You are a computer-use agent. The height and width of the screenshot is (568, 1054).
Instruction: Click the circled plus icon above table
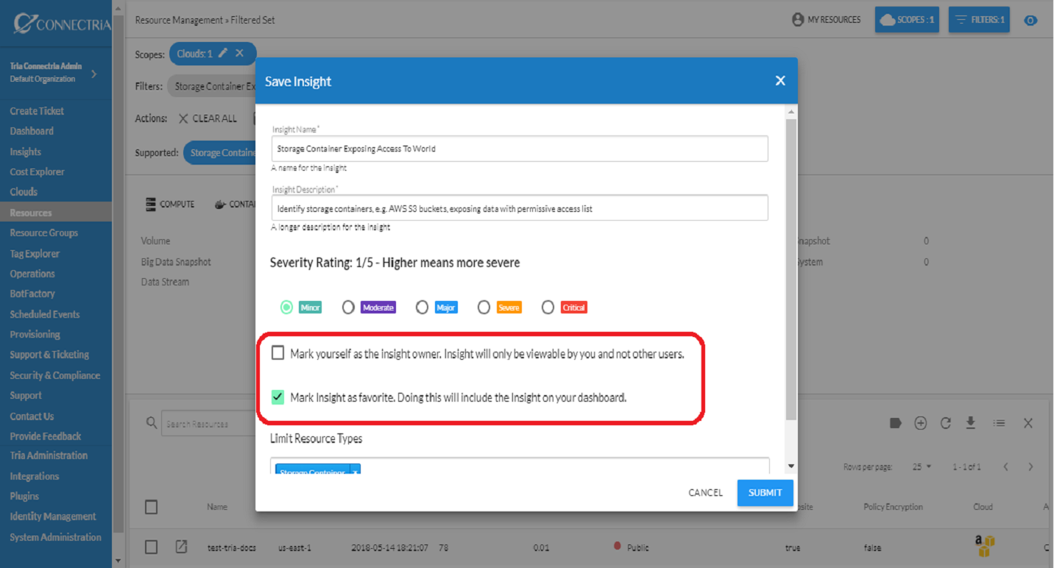(920, 423)
